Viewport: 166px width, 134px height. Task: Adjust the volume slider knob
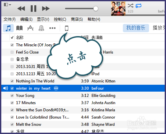[x=96, y=9]
